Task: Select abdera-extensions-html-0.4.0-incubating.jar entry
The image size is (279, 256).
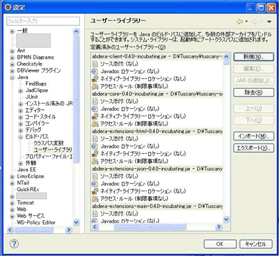Action: pos(157,131)
